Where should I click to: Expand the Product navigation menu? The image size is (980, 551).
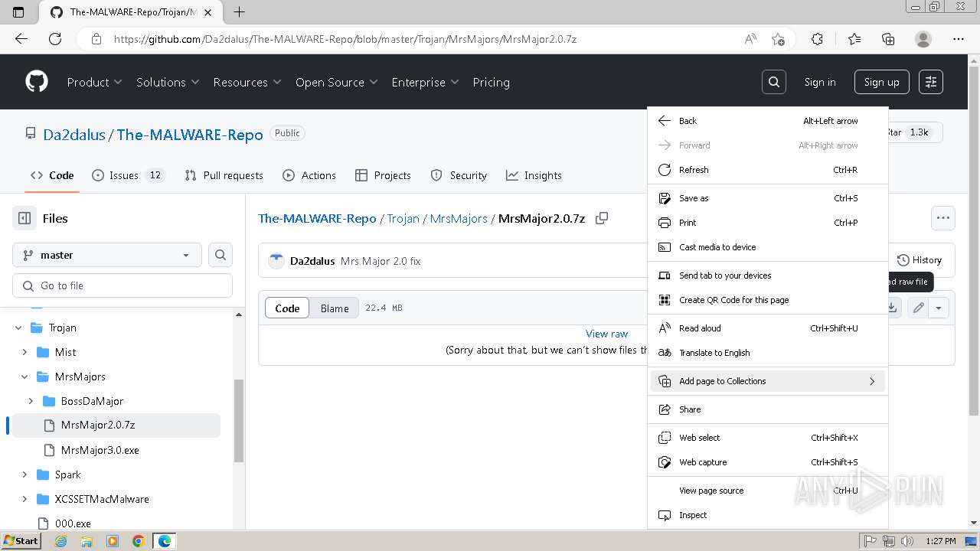(x=94, y=82)
